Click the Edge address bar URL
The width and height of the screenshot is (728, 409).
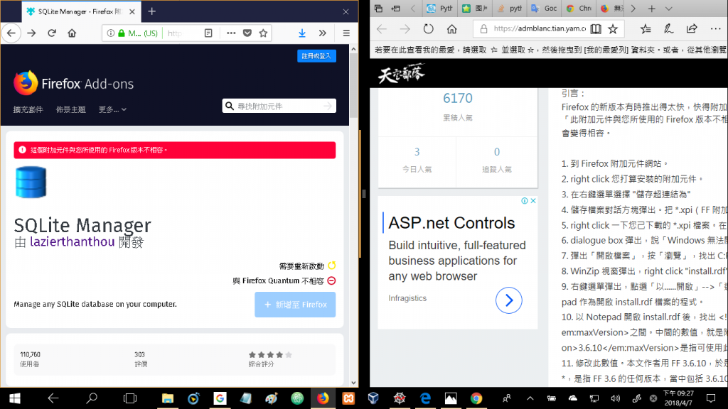(x=540, y=28)
